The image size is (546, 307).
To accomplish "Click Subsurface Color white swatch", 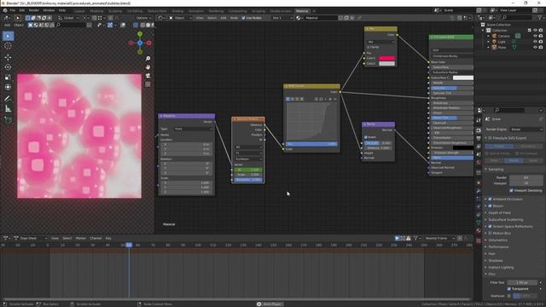I will tap(462, 78).
